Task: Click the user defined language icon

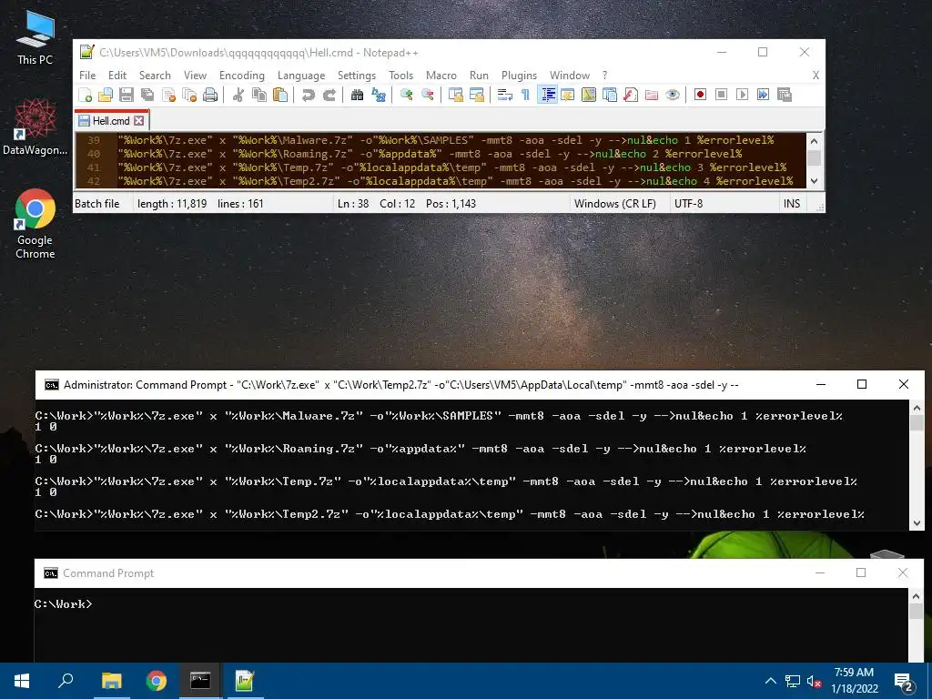Action: pos(568,95)
